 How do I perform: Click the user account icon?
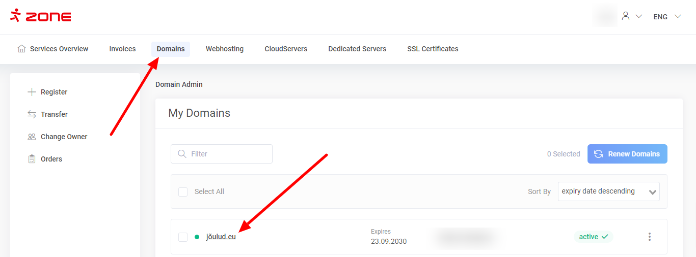click(x=626, y=16)
